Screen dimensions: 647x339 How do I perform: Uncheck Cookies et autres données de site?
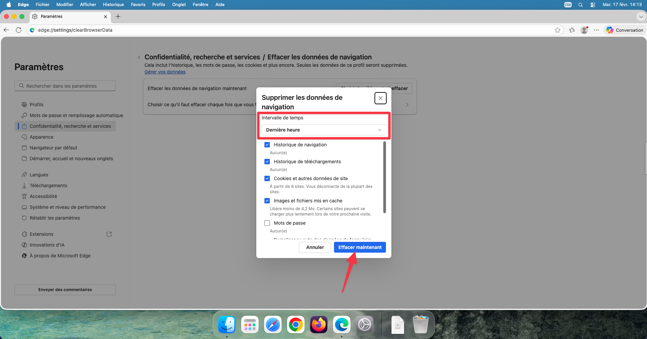click(x=267, y=178)
